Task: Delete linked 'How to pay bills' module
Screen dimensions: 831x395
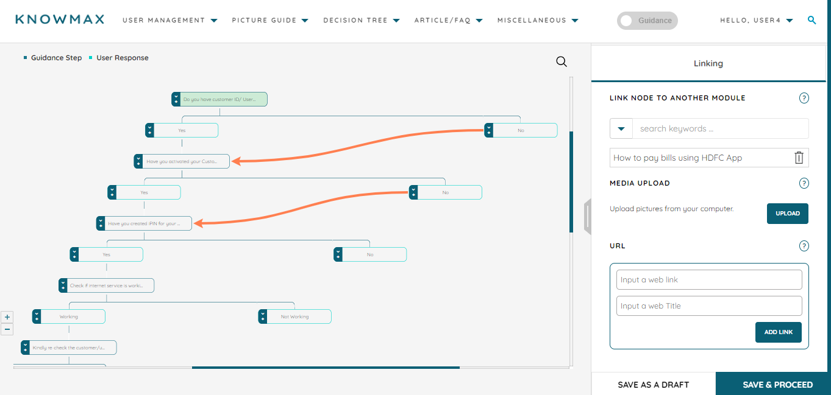Action: [x=799, y=158]
